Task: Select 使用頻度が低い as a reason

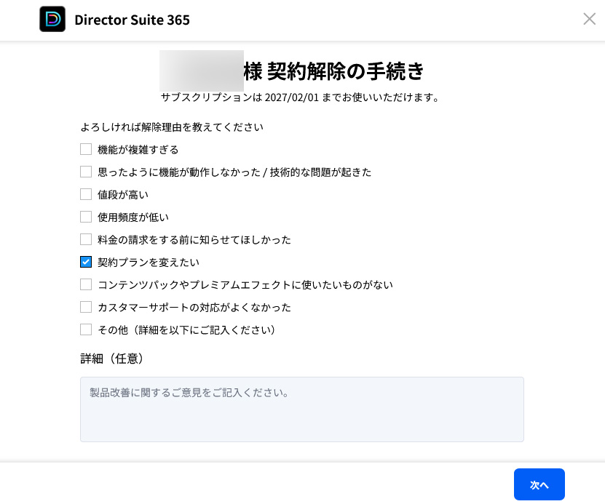Action: (86, 217)
